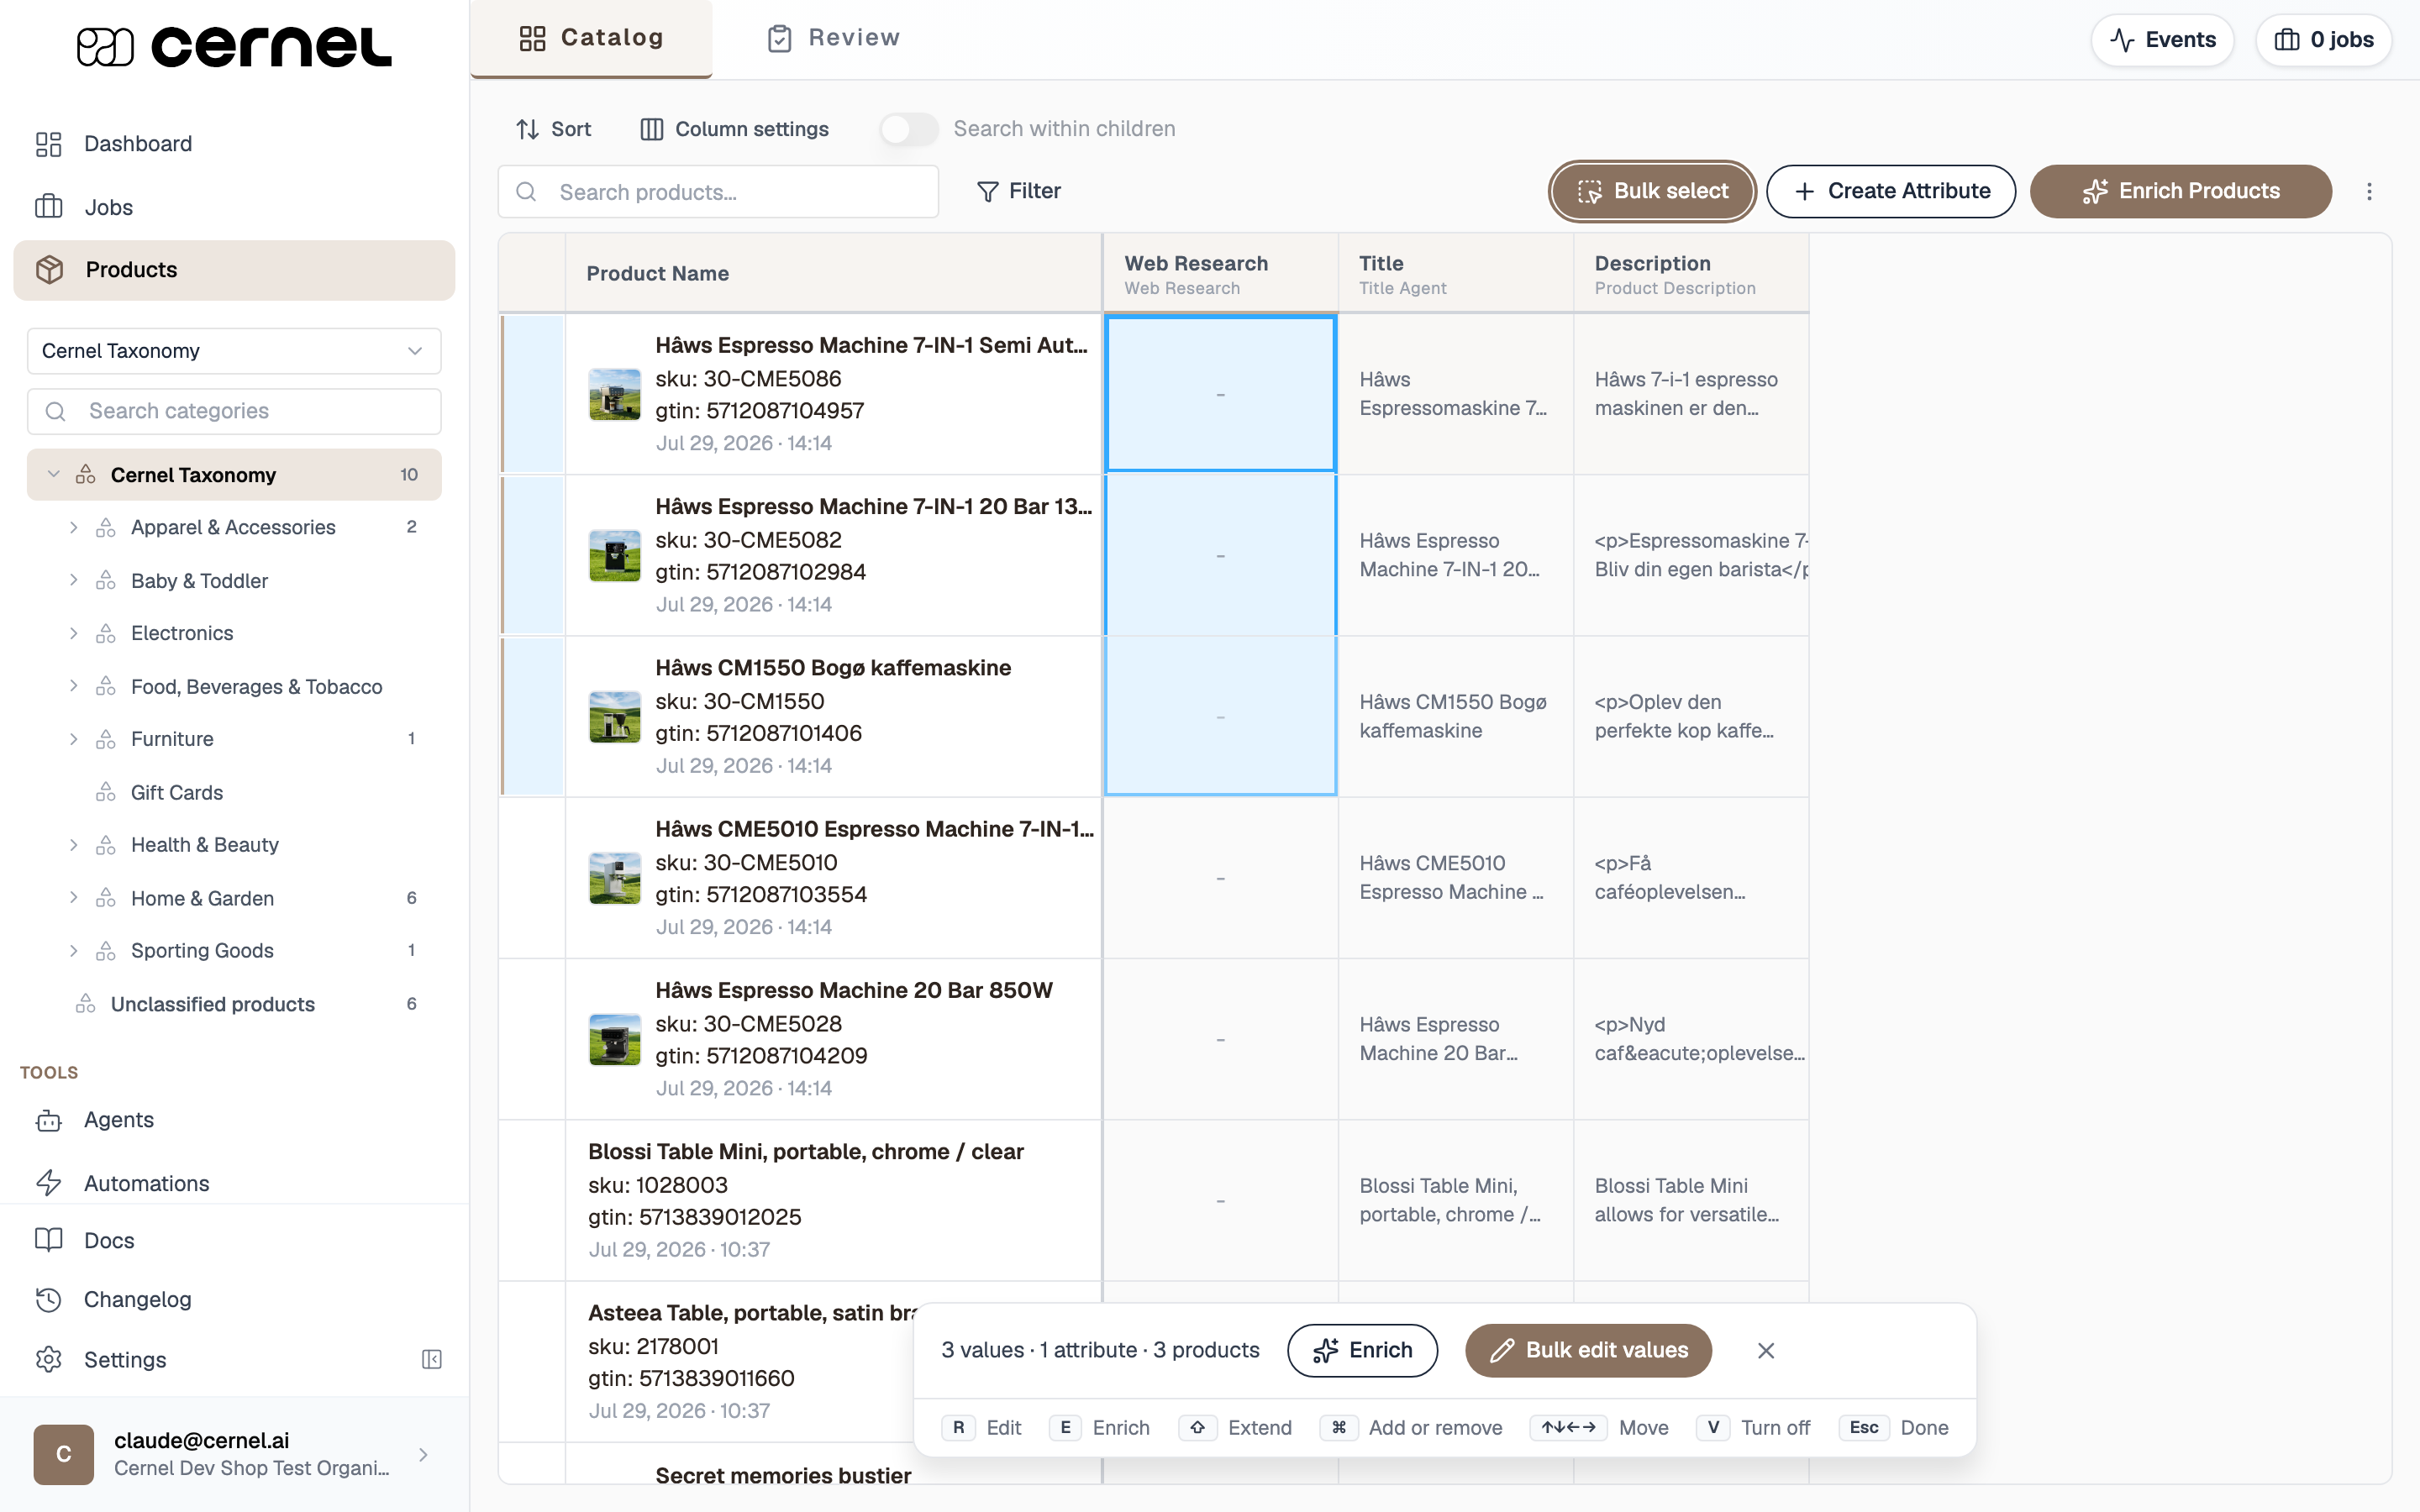Close the bulk selection bar
This screenshot has width=2420, height=1512.
coord(1766,1350)
